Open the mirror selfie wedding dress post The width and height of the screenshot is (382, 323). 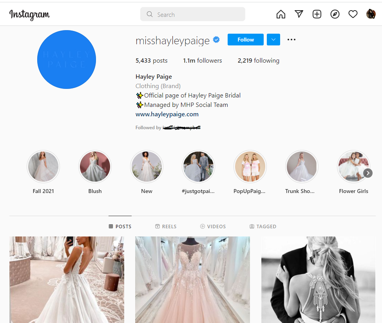(x=67, y=280)
